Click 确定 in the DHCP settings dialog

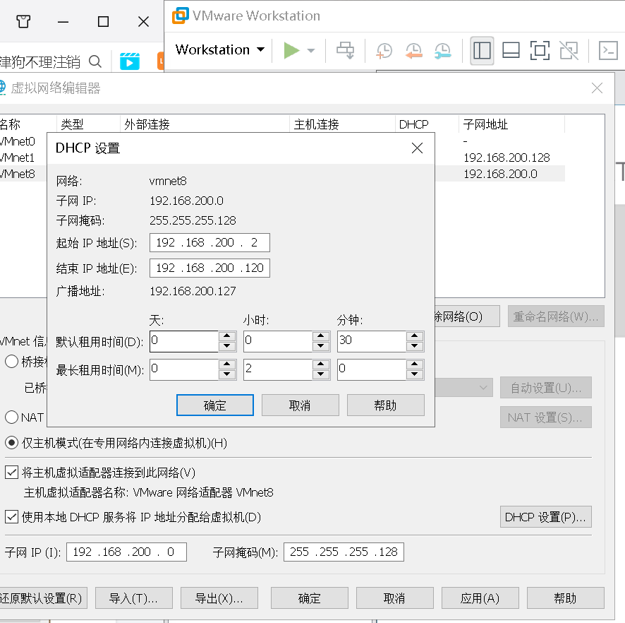(x=215, y=405)
